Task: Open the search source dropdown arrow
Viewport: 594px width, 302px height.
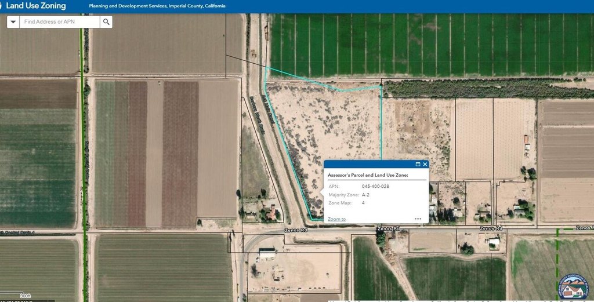Action: [x=13, y=22]
